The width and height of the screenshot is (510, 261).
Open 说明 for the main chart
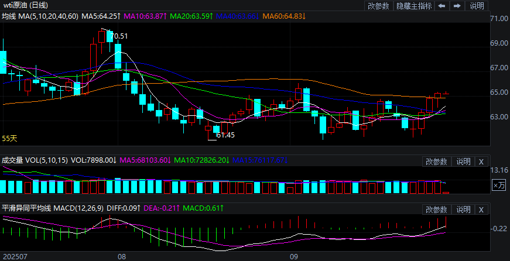[477, 6]
